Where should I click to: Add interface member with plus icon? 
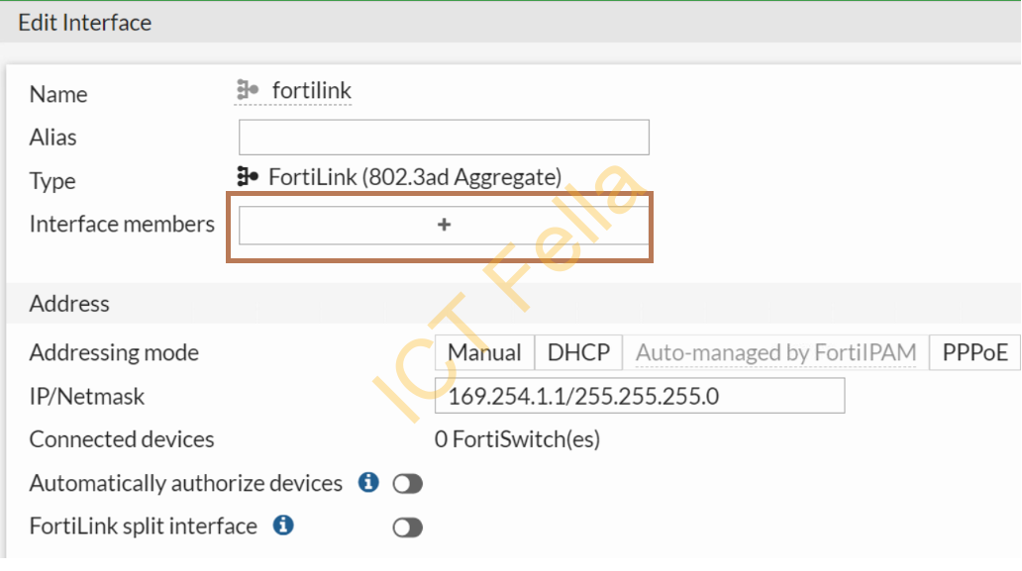(x=444, y=225)
